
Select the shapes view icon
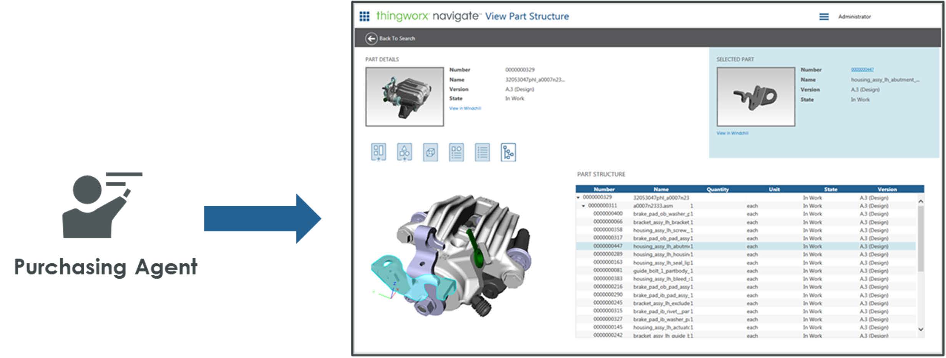404,152
